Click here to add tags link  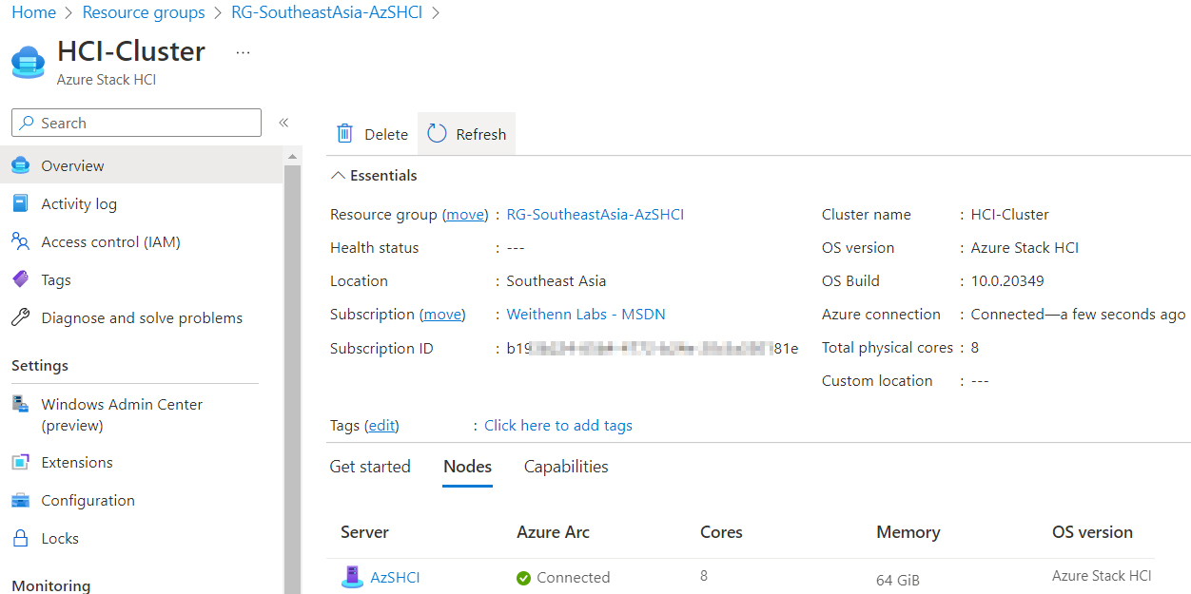point(558,426)
